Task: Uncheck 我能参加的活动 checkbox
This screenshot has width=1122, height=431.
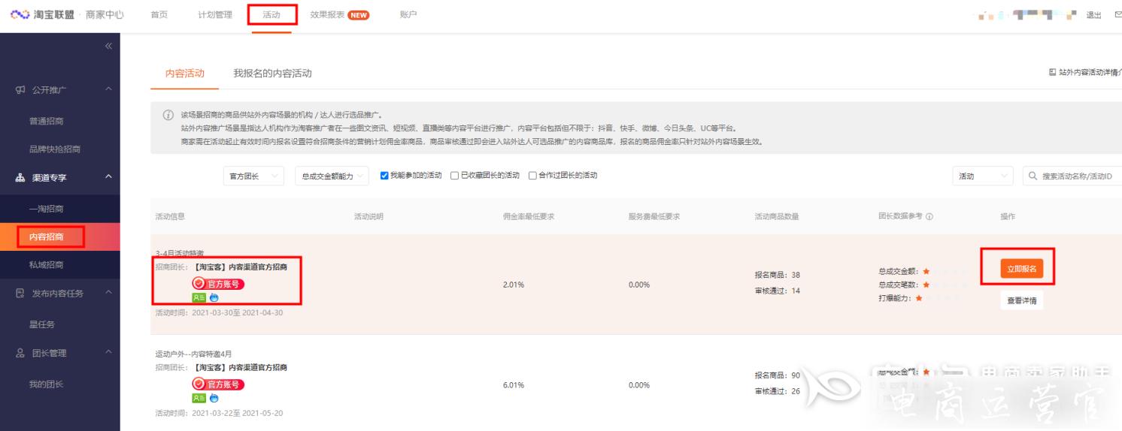Action: 384,176
